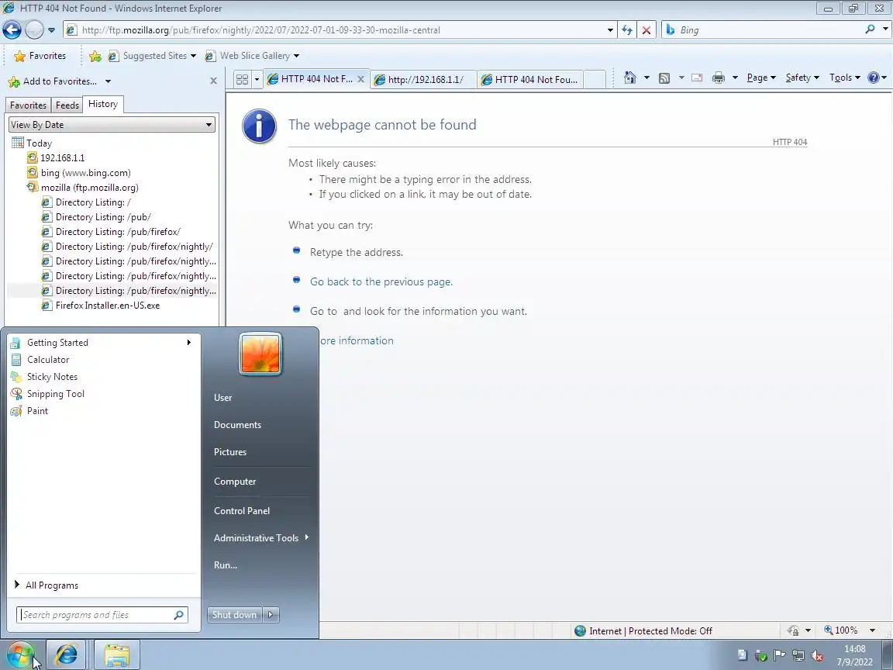893x670 pixels.
Task: Switch to the http://192.168.1.1/ tab
Action: click(424, 80)
